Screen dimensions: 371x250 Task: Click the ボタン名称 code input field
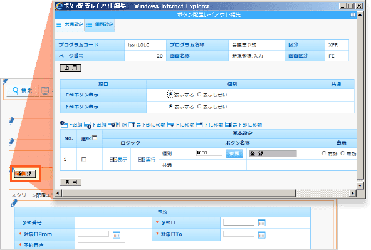pos(209,153)
